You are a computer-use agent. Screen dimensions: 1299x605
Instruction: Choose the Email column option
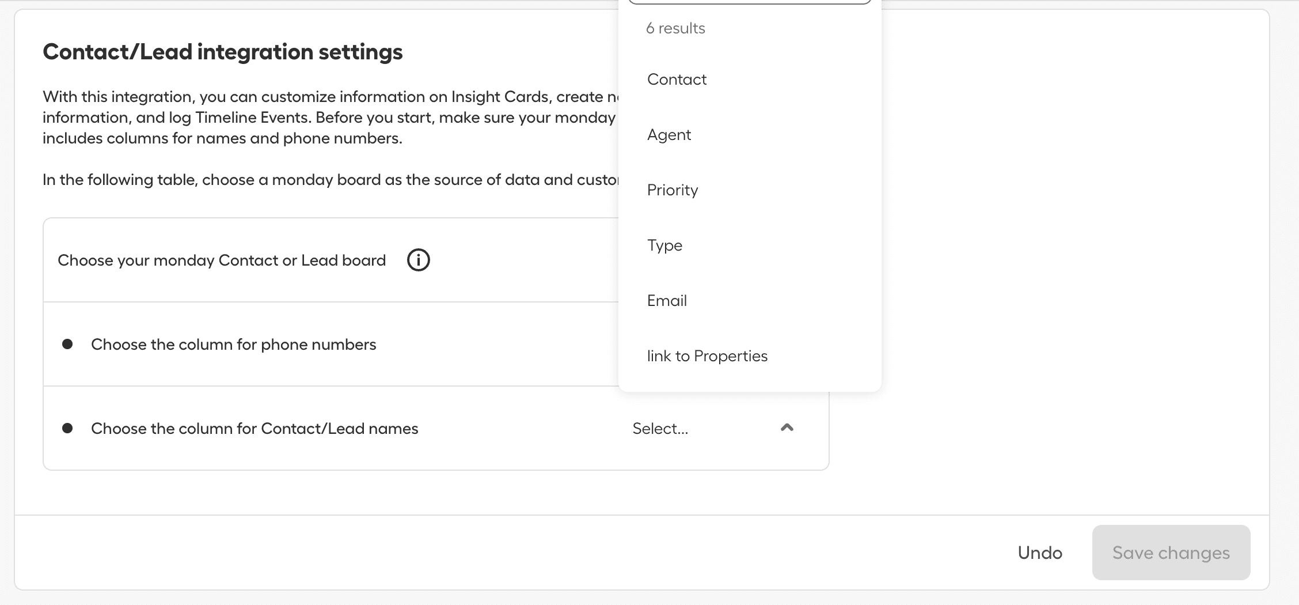pyautogui.click(x=667, y=301)
